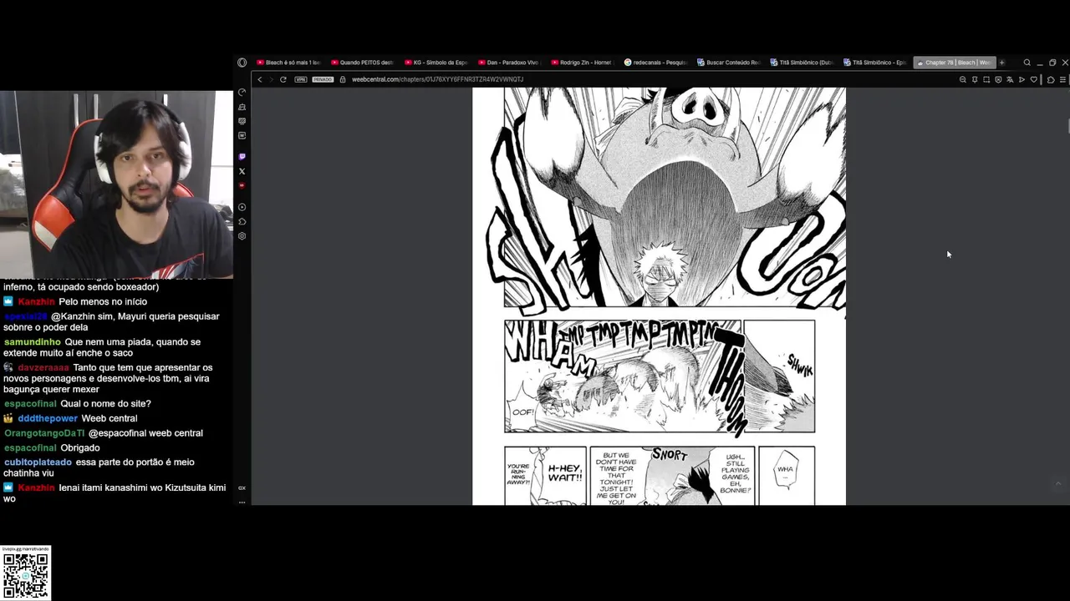The height and width of the screenshot is (601, 1070).
Task: Click chat text 'Qual o nome do site?'
Action: coord(105,404)
